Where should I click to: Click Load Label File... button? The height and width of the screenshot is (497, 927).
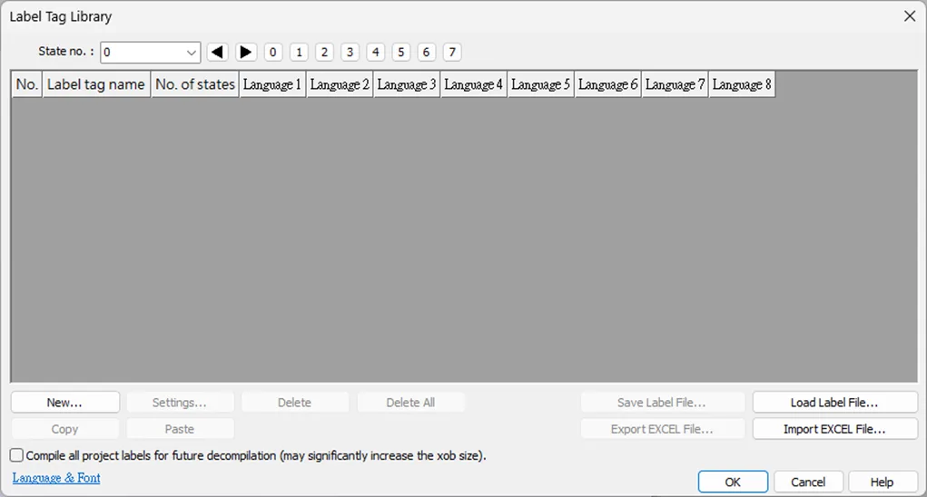[834, 403]
